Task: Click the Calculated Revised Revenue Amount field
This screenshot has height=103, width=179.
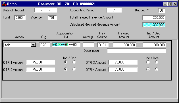Action: 154,24
